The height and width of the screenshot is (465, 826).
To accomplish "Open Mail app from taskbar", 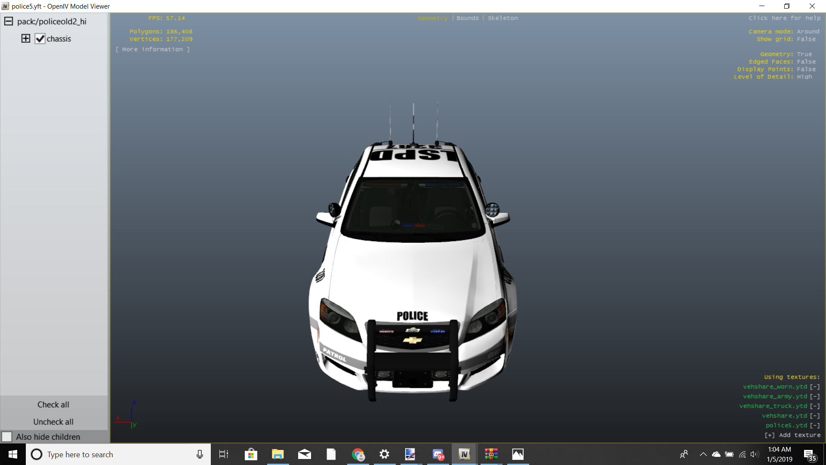I will (305, 454).
